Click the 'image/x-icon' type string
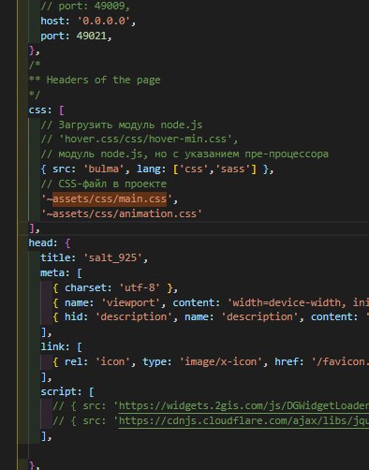 [x=220, y=361]
